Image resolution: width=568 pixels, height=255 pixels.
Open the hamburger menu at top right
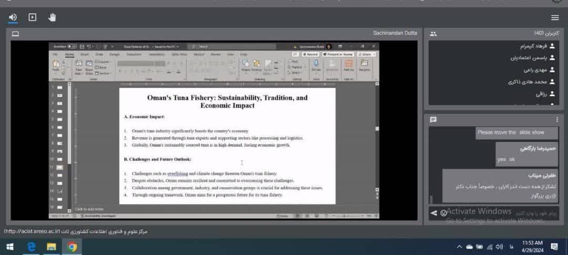(555, 17)
